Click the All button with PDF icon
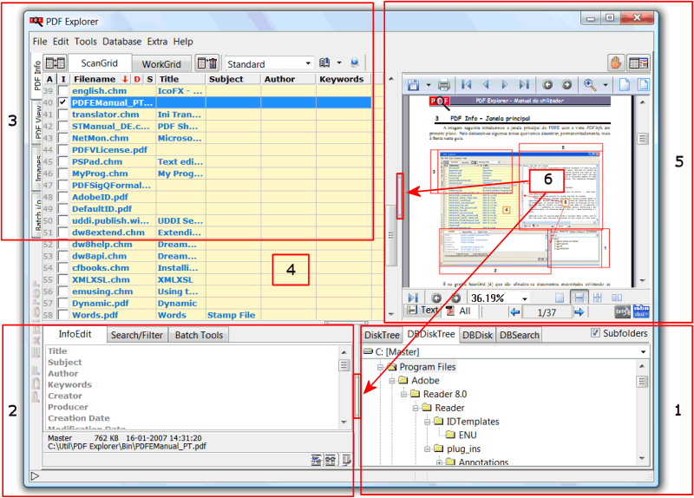 [x=458, y=311]
